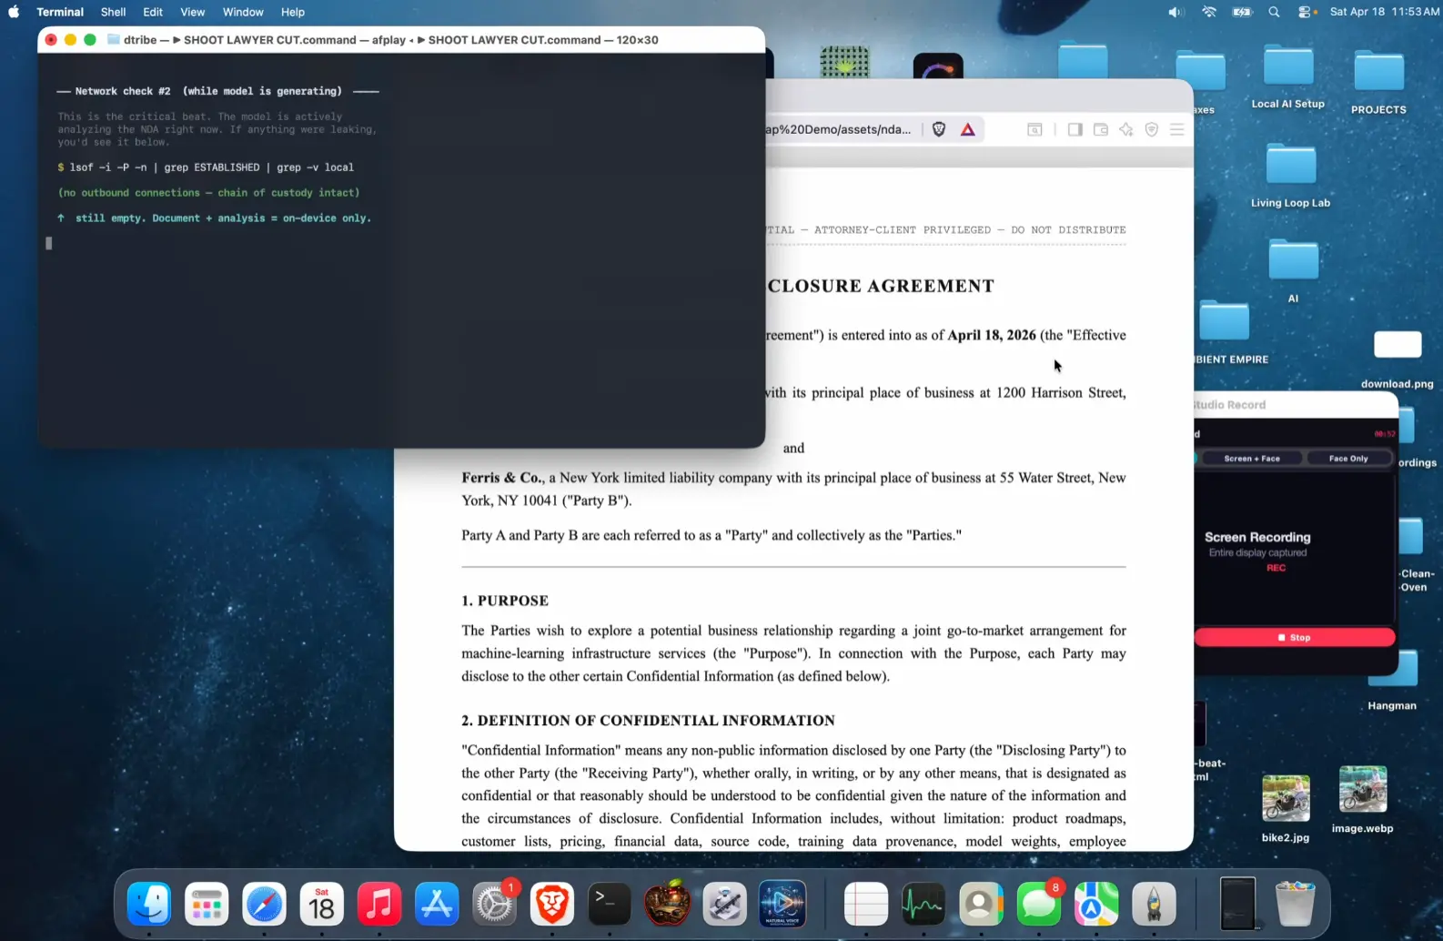The image size is (1443, 941).
Task: Select the image.webp desktop file
Action: (1362, 790)
